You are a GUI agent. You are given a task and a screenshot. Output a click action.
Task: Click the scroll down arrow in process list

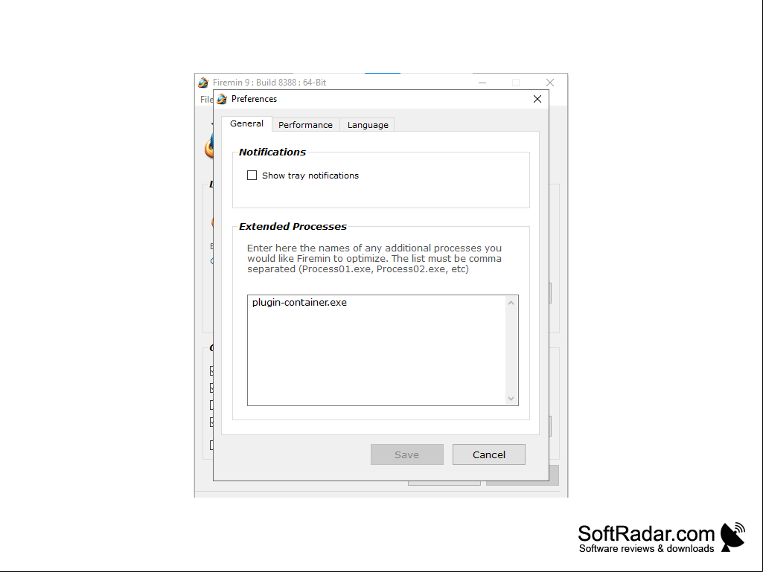[x=511, y=399]
